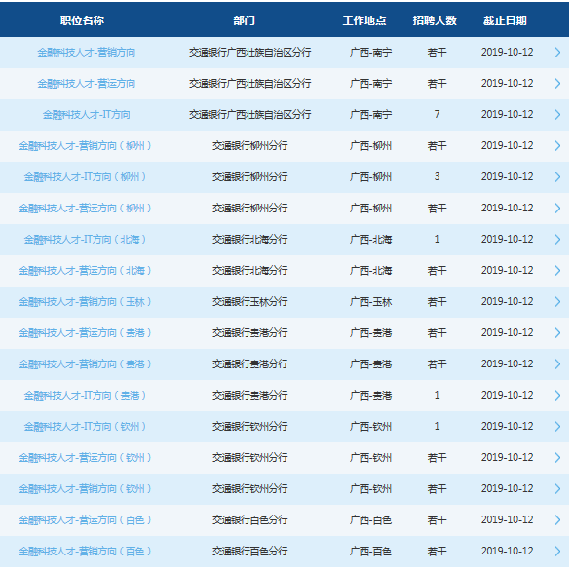The image size is (572, 573).
Task: Open 金融科技人才-营运方向（贵港）link
Action: tap(85, 333)
